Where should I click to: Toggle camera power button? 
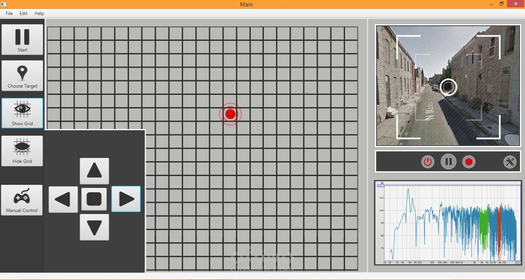click(x=428, y=162)
